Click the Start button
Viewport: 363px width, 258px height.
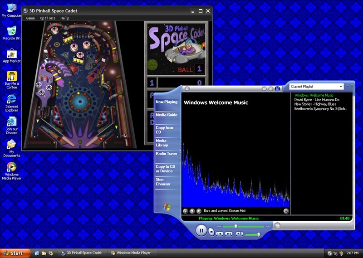(x=15, y=253)
